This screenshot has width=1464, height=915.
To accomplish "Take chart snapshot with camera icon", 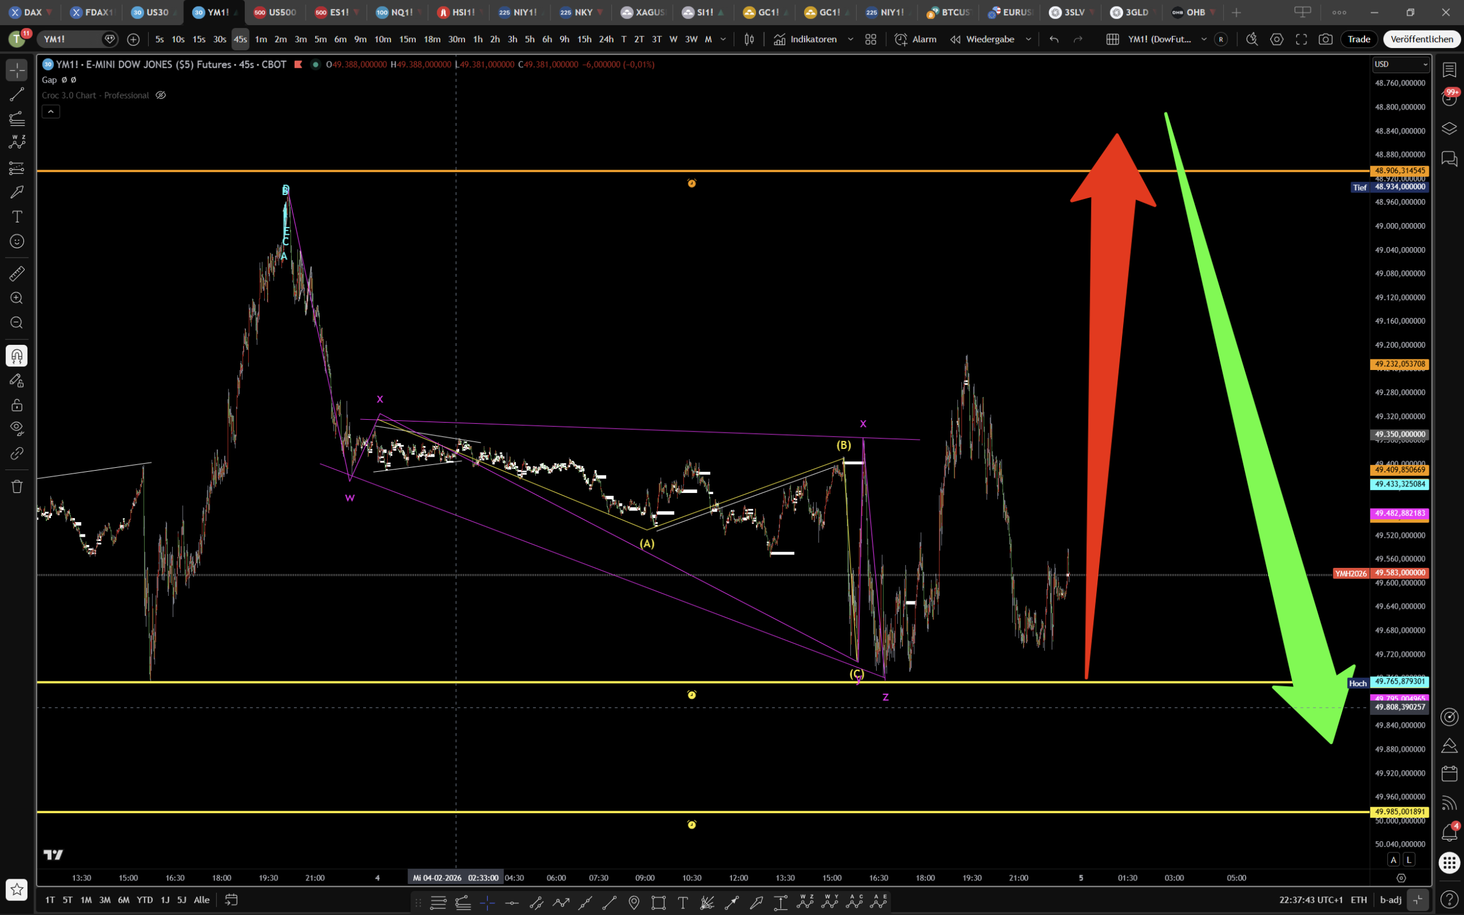I will point(1325,39).
